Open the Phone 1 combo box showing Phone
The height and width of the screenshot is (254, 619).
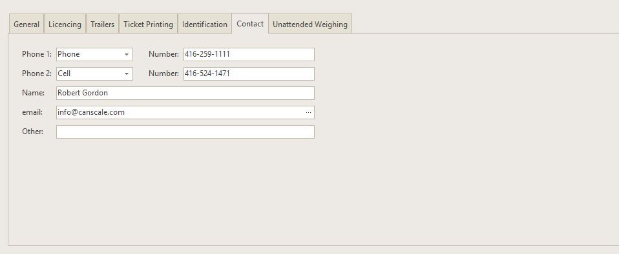(94, 54)
